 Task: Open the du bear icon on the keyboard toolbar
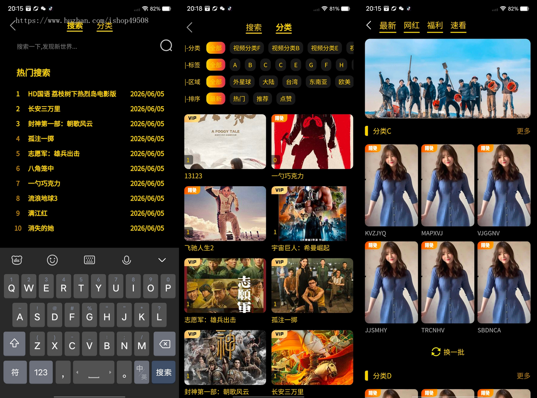tap(17, 260)
